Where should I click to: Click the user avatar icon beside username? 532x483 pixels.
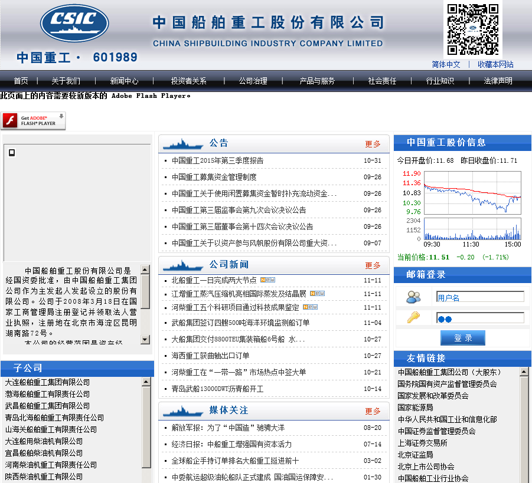(413, 297)
